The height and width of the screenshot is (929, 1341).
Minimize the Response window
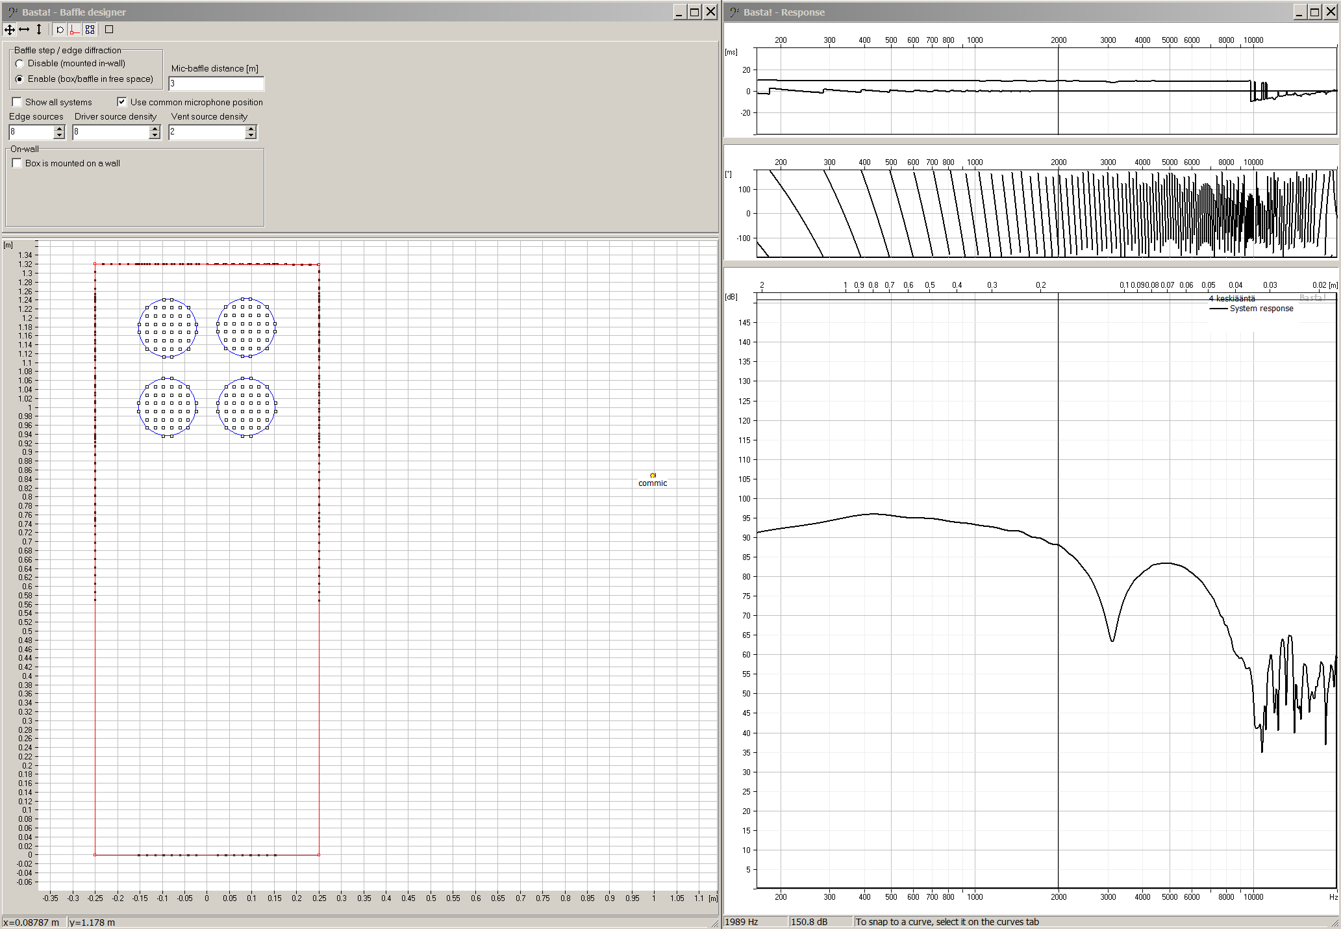[1299, 12]
